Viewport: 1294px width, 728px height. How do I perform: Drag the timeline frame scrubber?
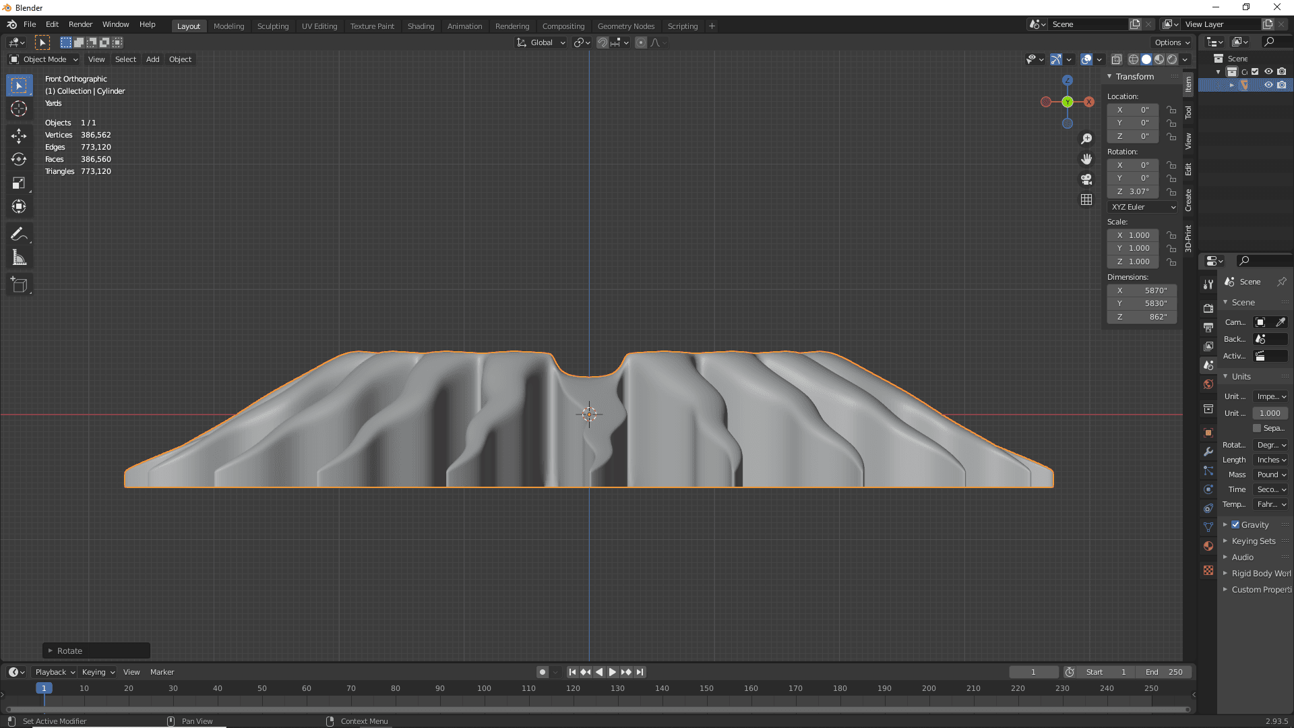pyautogui.click(x=44, y=688)
